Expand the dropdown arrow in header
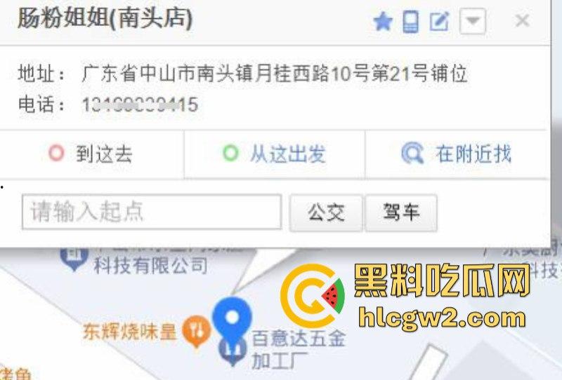 click(473, 22)
